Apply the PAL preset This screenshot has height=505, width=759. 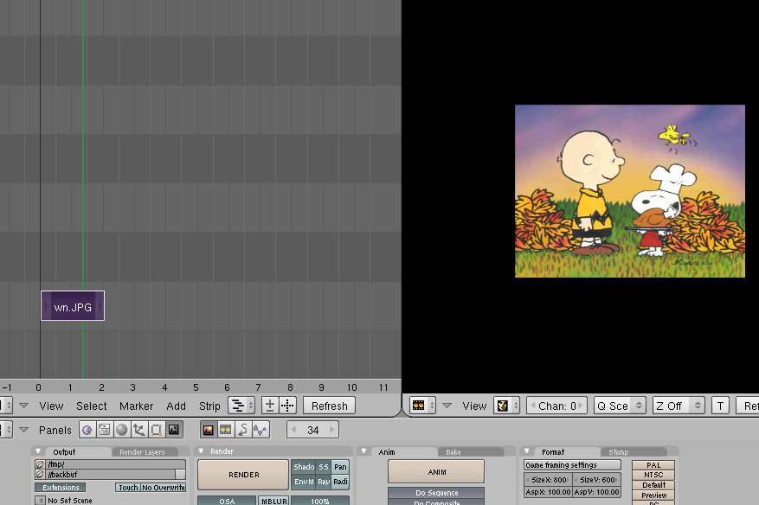[x=653, y=465]
